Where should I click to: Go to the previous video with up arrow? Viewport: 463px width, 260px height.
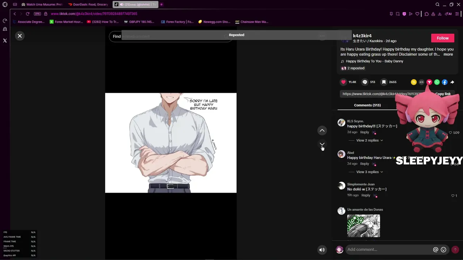(322, 130)
